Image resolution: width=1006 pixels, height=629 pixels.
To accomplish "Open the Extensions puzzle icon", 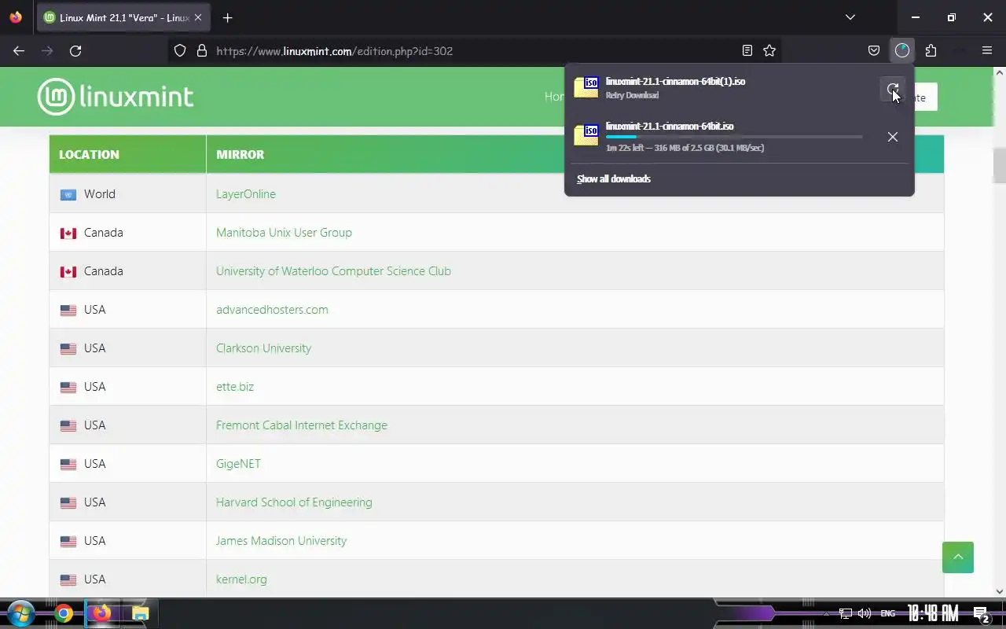I will click(931, 50).
